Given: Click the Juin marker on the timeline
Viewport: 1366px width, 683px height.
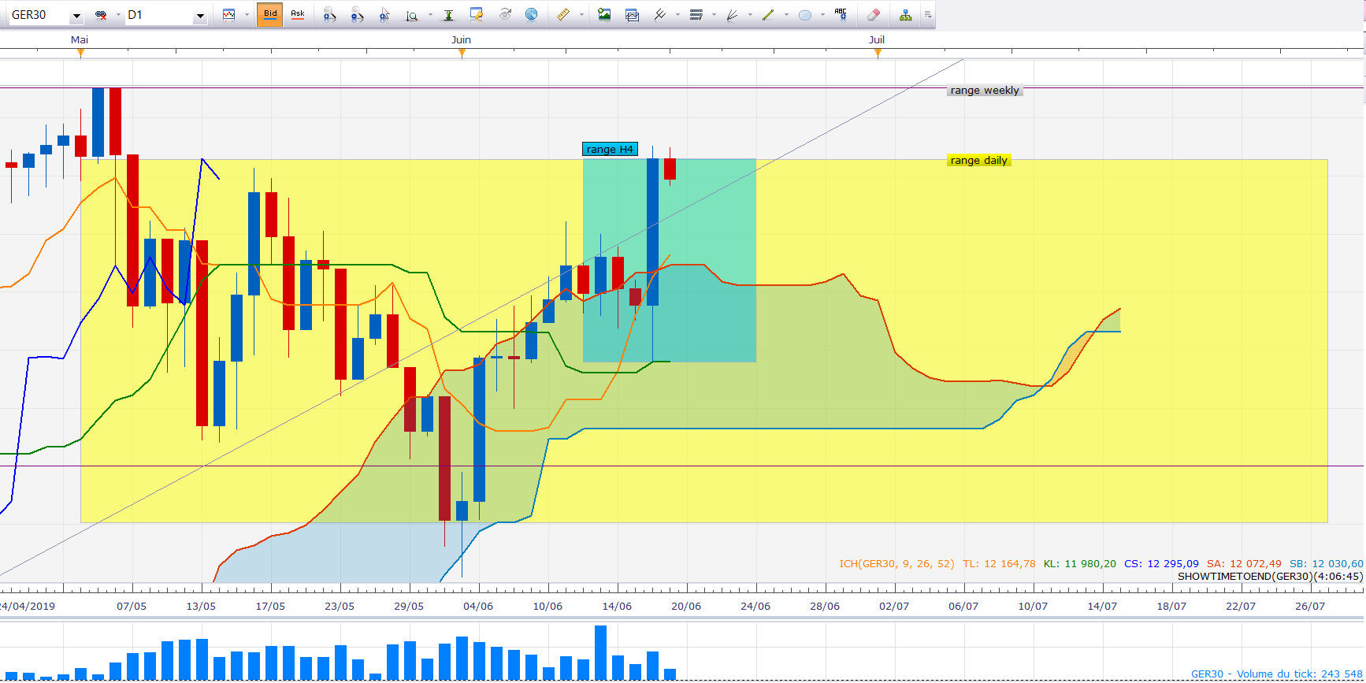Looking at the screenshot, I should [x=462, y=53].
